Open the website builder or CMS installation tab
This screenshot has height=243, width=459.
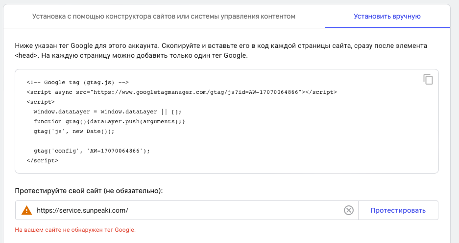pyautogui.click(x=164, y=16)
